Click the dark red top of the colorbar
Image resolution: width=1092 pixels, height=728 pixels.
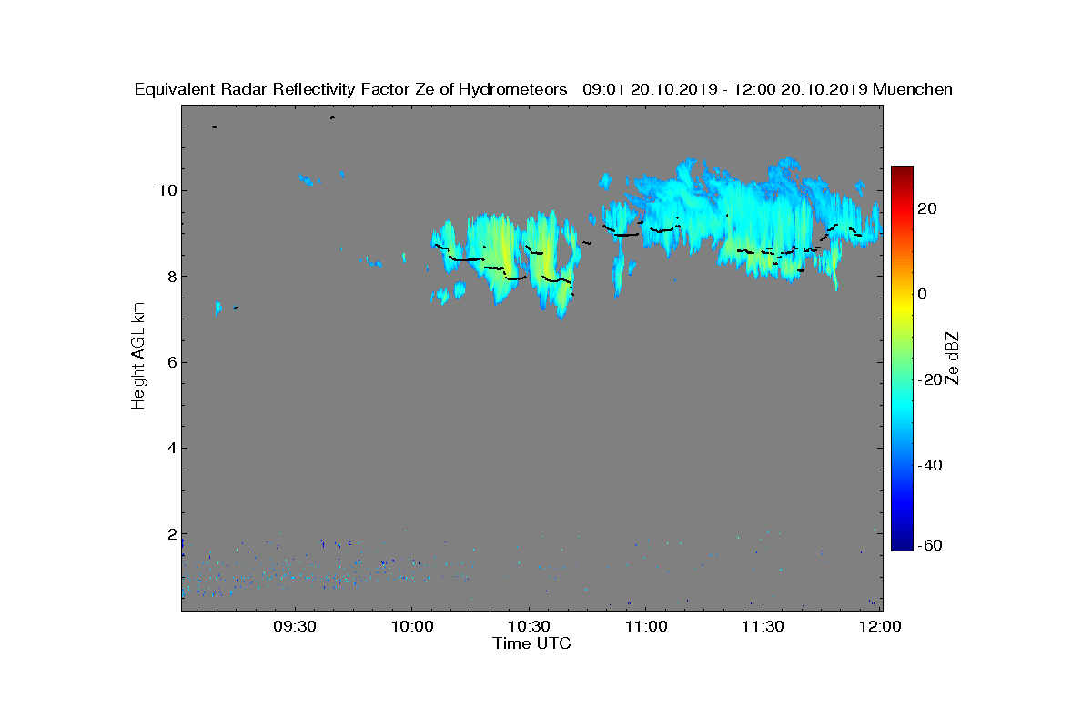902,173
